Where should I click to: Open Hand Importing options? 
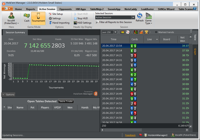pyautogui.click(x=59, y=23)
